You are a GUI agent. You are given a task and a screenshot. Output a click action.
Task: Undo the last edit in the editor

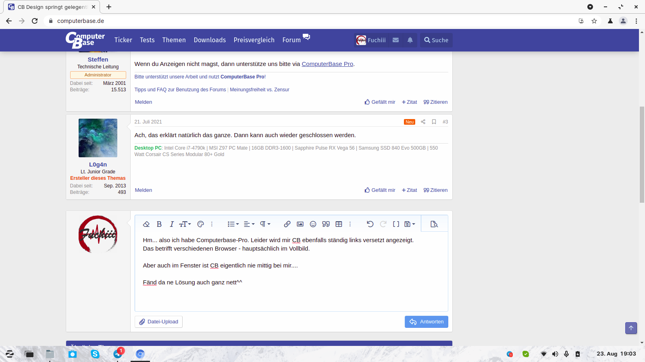pyautogui.click(x=370, y=224)
